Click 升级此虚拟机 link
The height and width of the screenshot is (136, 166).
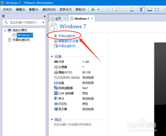click(67, 46)
